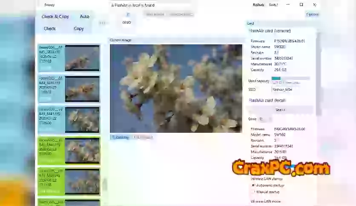This screenshot has height=206, width=356.
Task: Select the second blue thumbnail in file list
Action: (69, 89)
